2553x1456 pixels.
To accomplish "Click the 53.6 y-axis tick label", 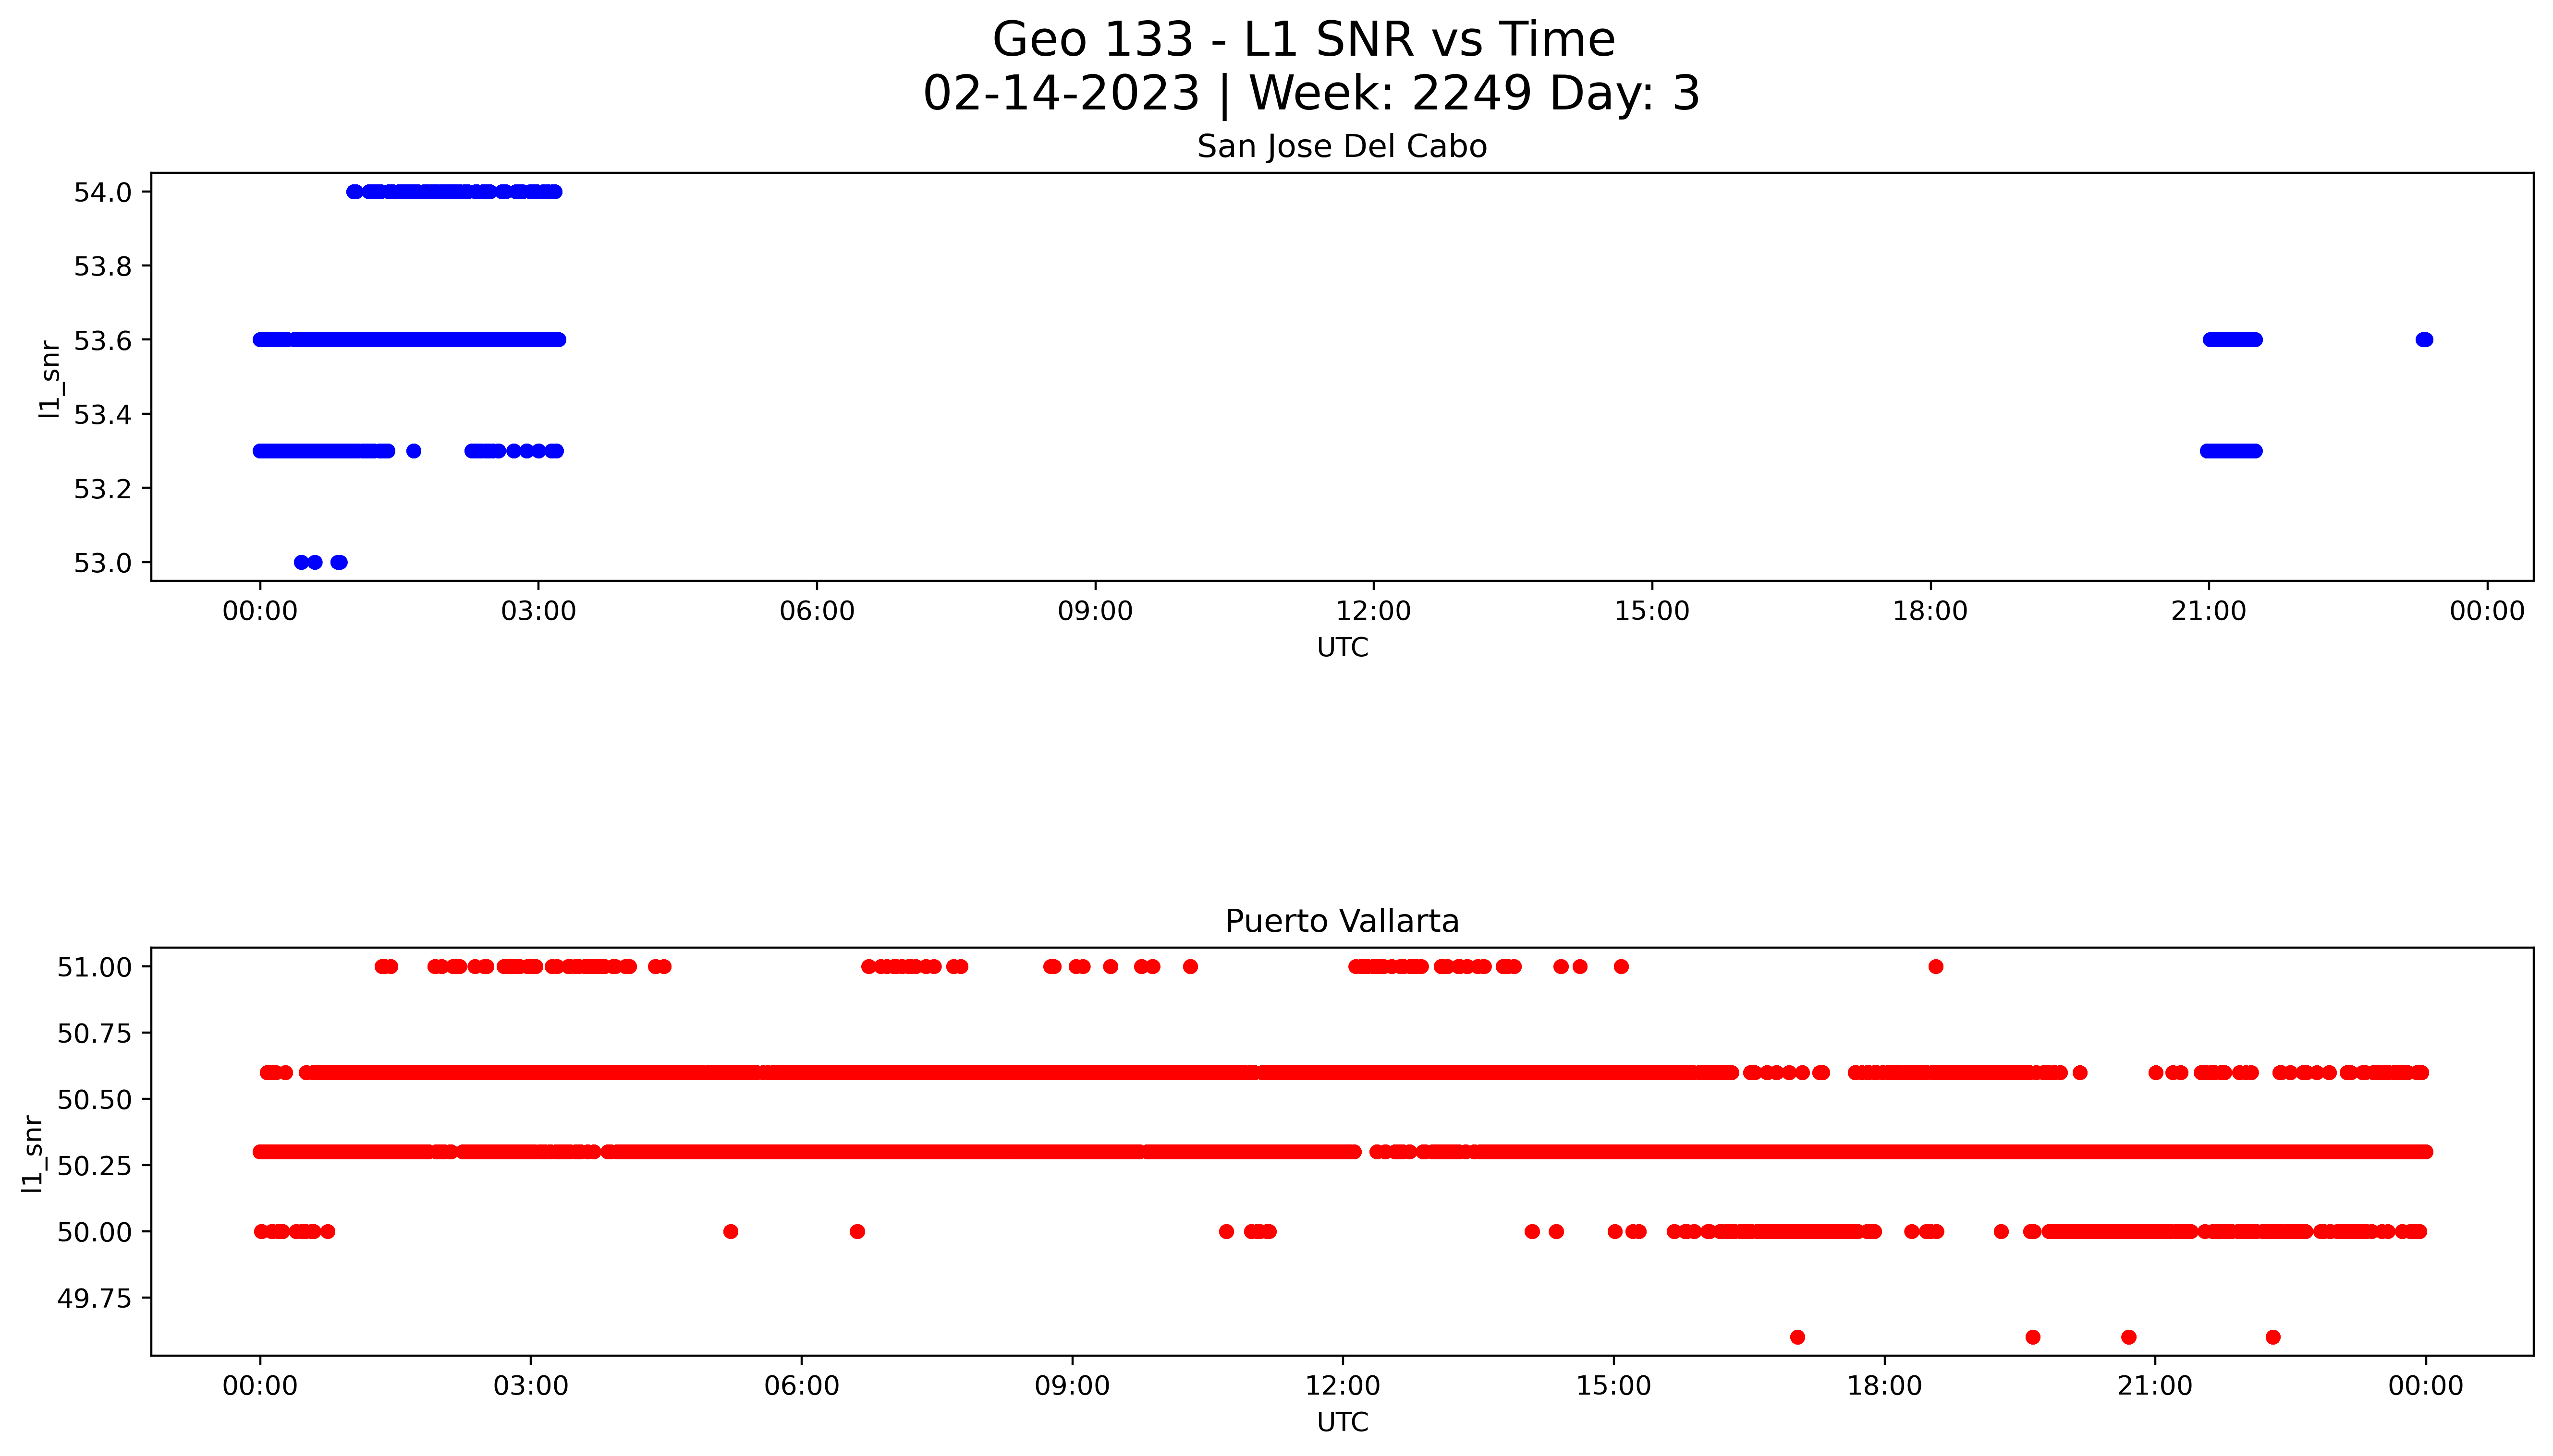I will (x=103, y=340).
